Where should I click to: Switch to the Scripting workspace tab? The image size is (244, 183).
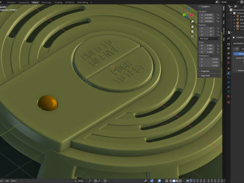pos(58,3)
